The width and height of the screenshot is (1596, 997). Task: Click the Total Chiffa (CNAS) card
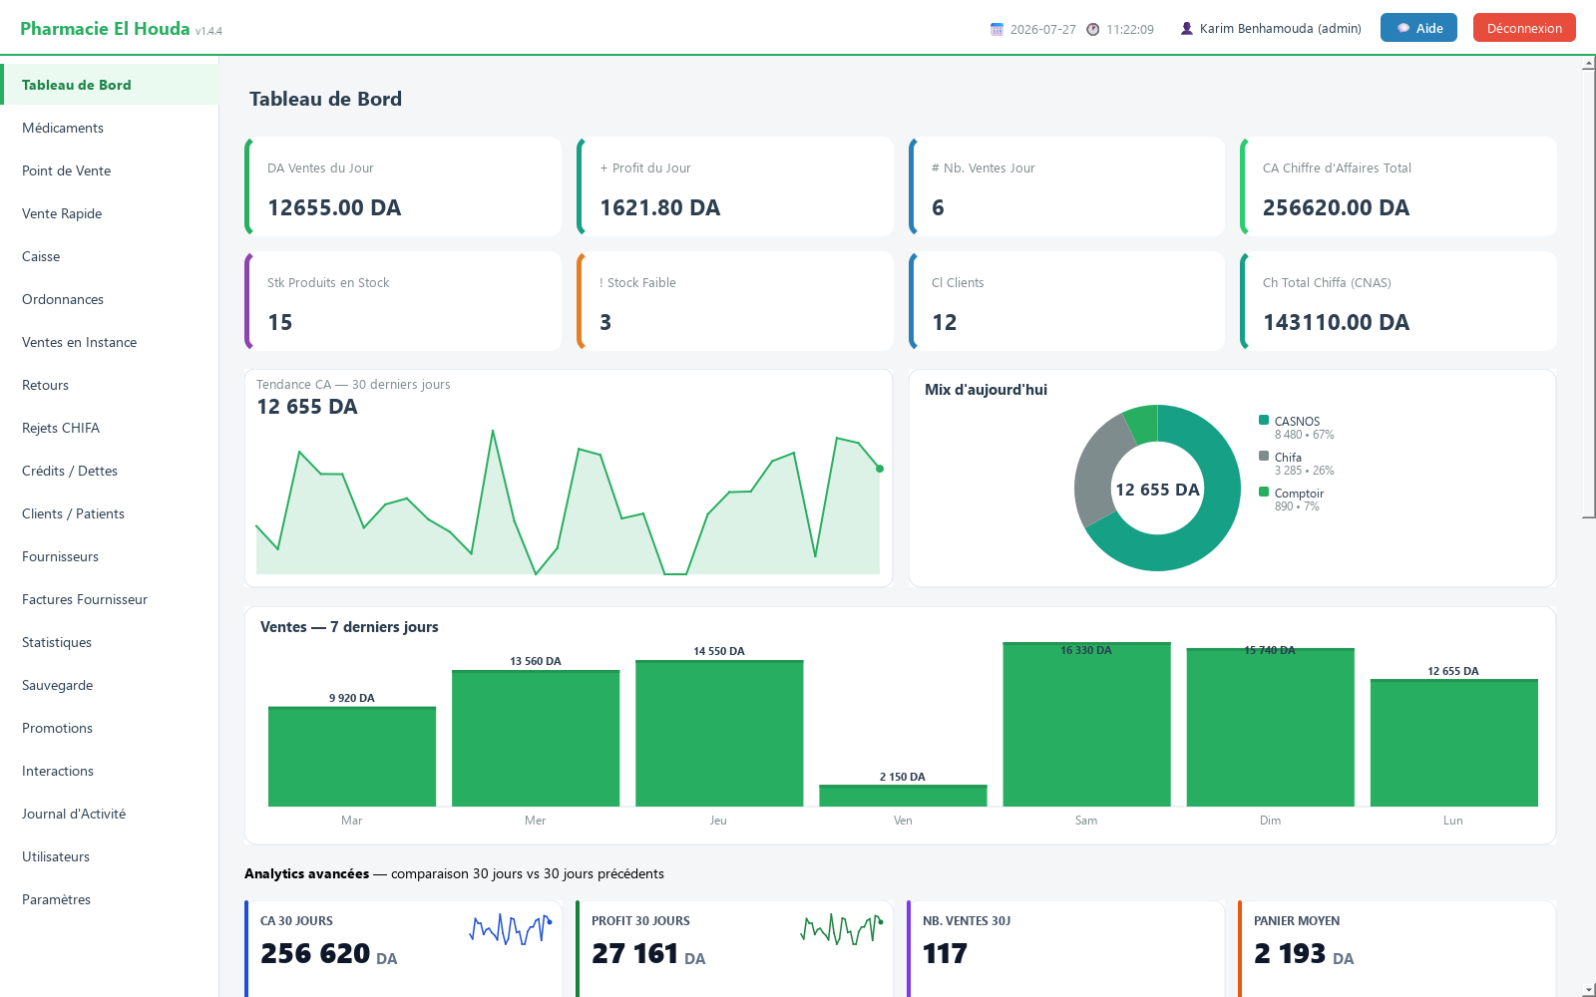[x=1398, y=301]
